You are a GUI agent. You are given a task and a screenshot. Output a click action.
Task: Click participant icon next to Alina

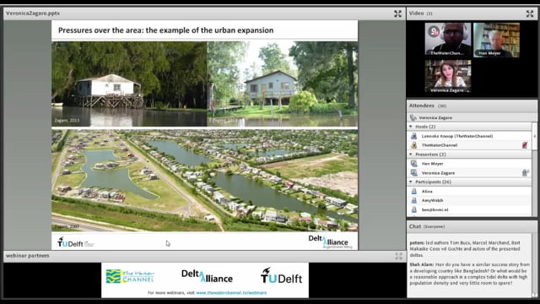coord(414,192)
